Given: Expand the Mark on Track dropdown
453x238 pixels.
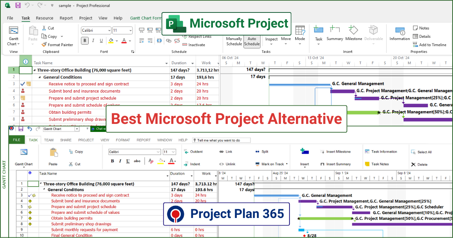Looking at the screenshot, I should click(x=287, y=164).
